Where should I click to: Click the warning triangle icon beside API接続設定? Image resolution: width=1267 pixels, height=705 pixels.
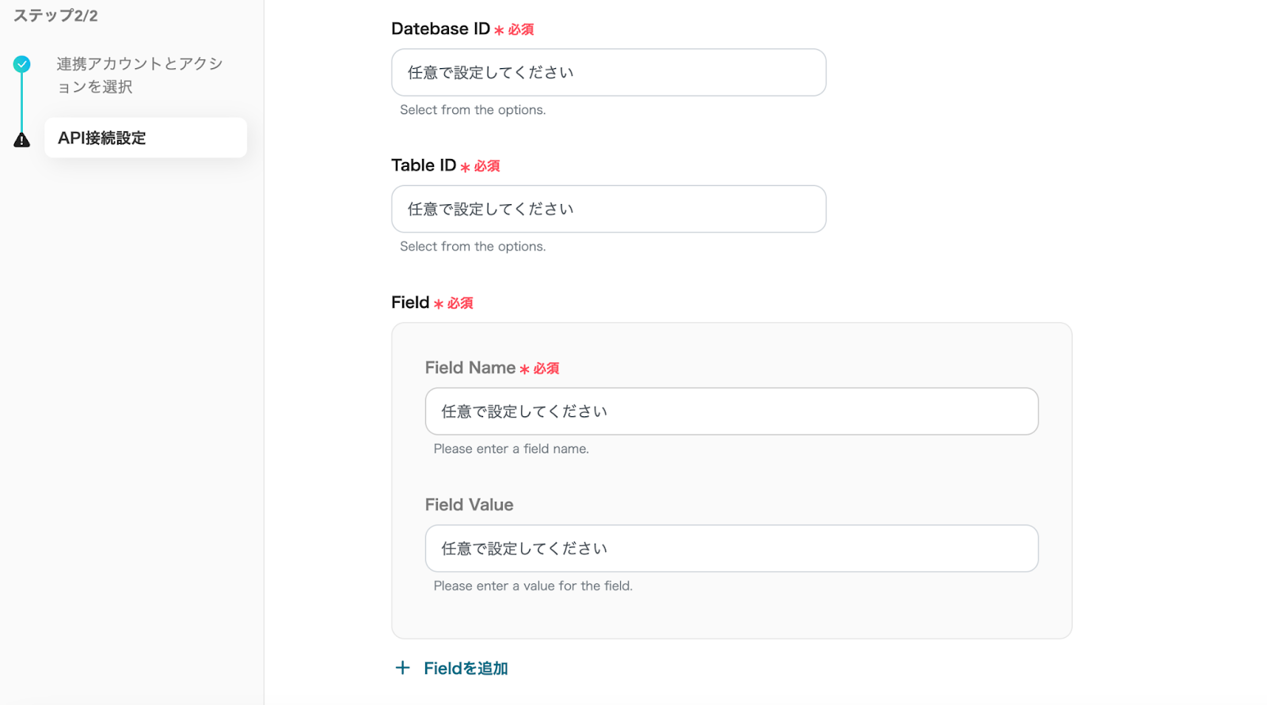click(x=22, y=140)
